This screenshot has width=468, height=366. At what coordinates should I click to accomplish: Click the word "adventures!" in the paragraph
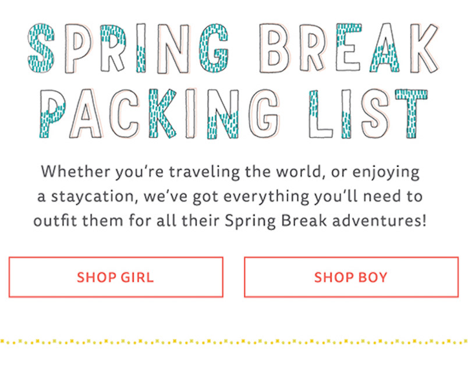click(380, 221)
